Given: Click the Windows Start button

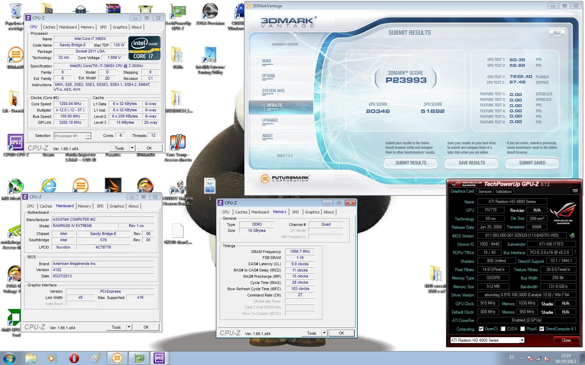Looking at the screenshot, I should pyautogui.click(x=9, y=358).
